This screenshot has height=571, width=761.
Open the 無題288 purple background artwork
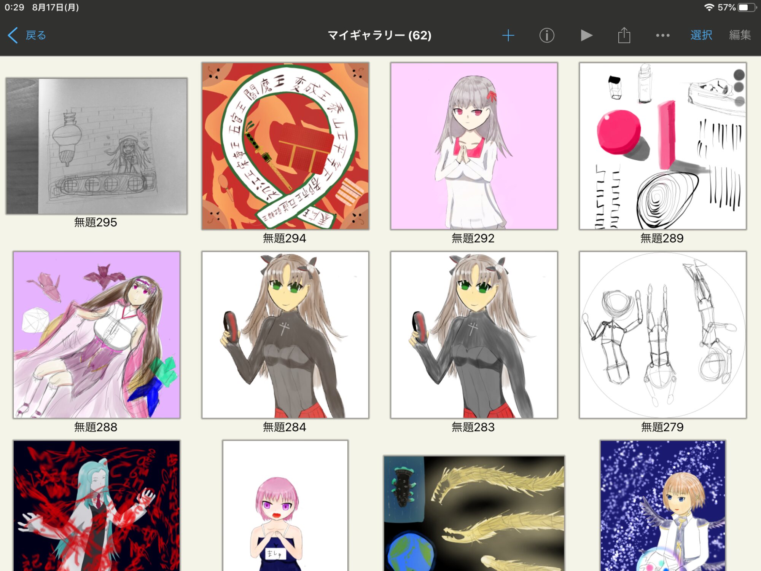[x=97, y=335]
